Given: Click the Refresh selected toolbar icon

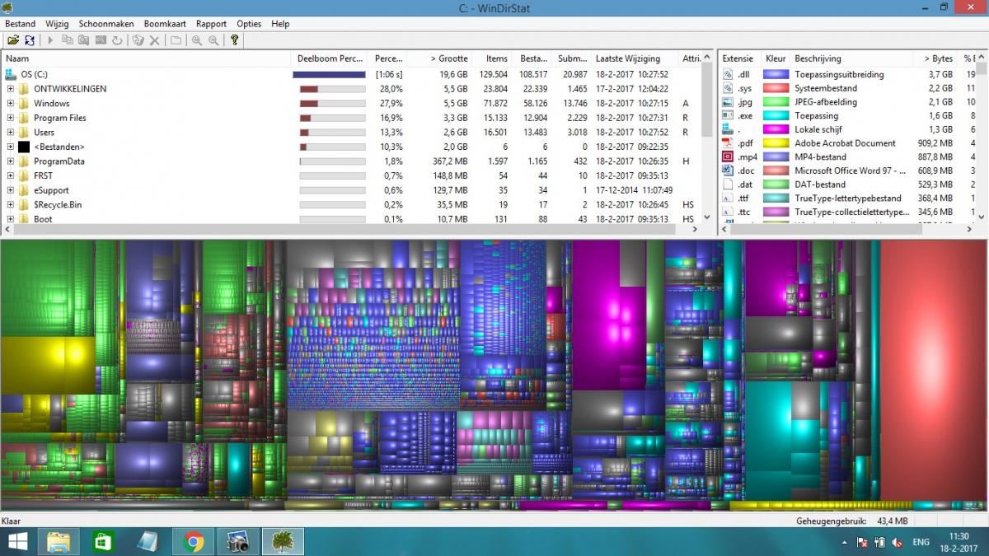Looking at the screenshot, I should tap(117, 40).
